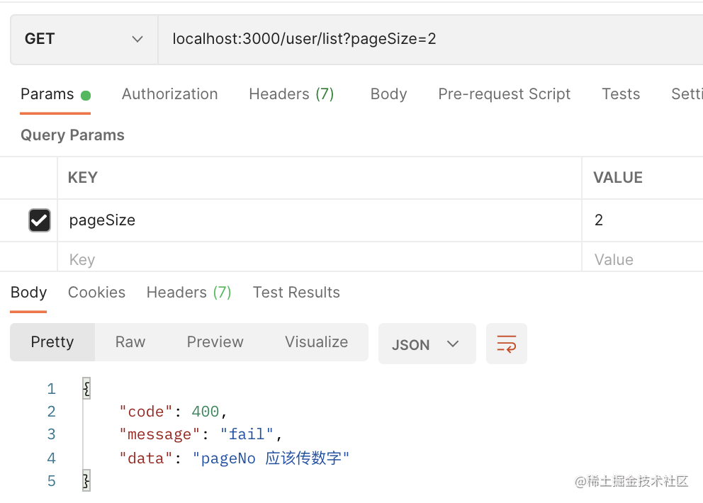This screenshot has height=503, width=703.
Task: Open the request Headers (7) tab
Action: [291, 94]
